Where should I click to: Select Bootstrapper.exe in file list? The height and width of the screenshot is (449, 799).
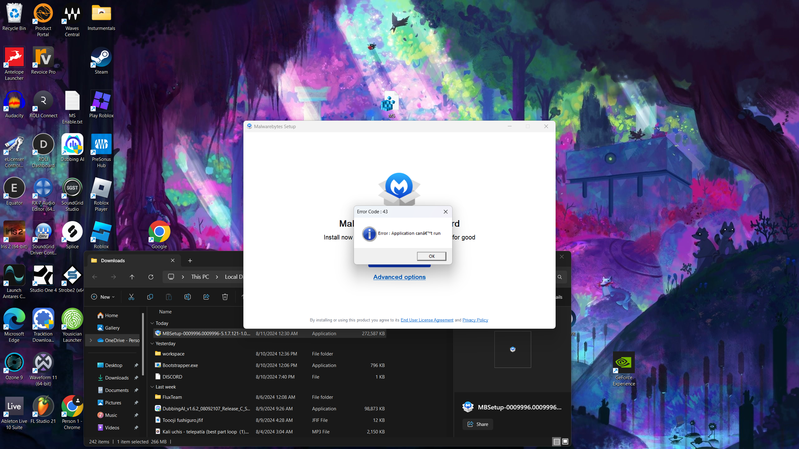(180, 365)
